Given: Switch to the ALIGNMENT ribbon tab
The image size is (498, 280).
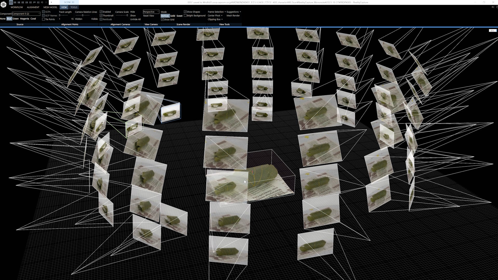Looking at the screenshot, I should tap(33, 7).
